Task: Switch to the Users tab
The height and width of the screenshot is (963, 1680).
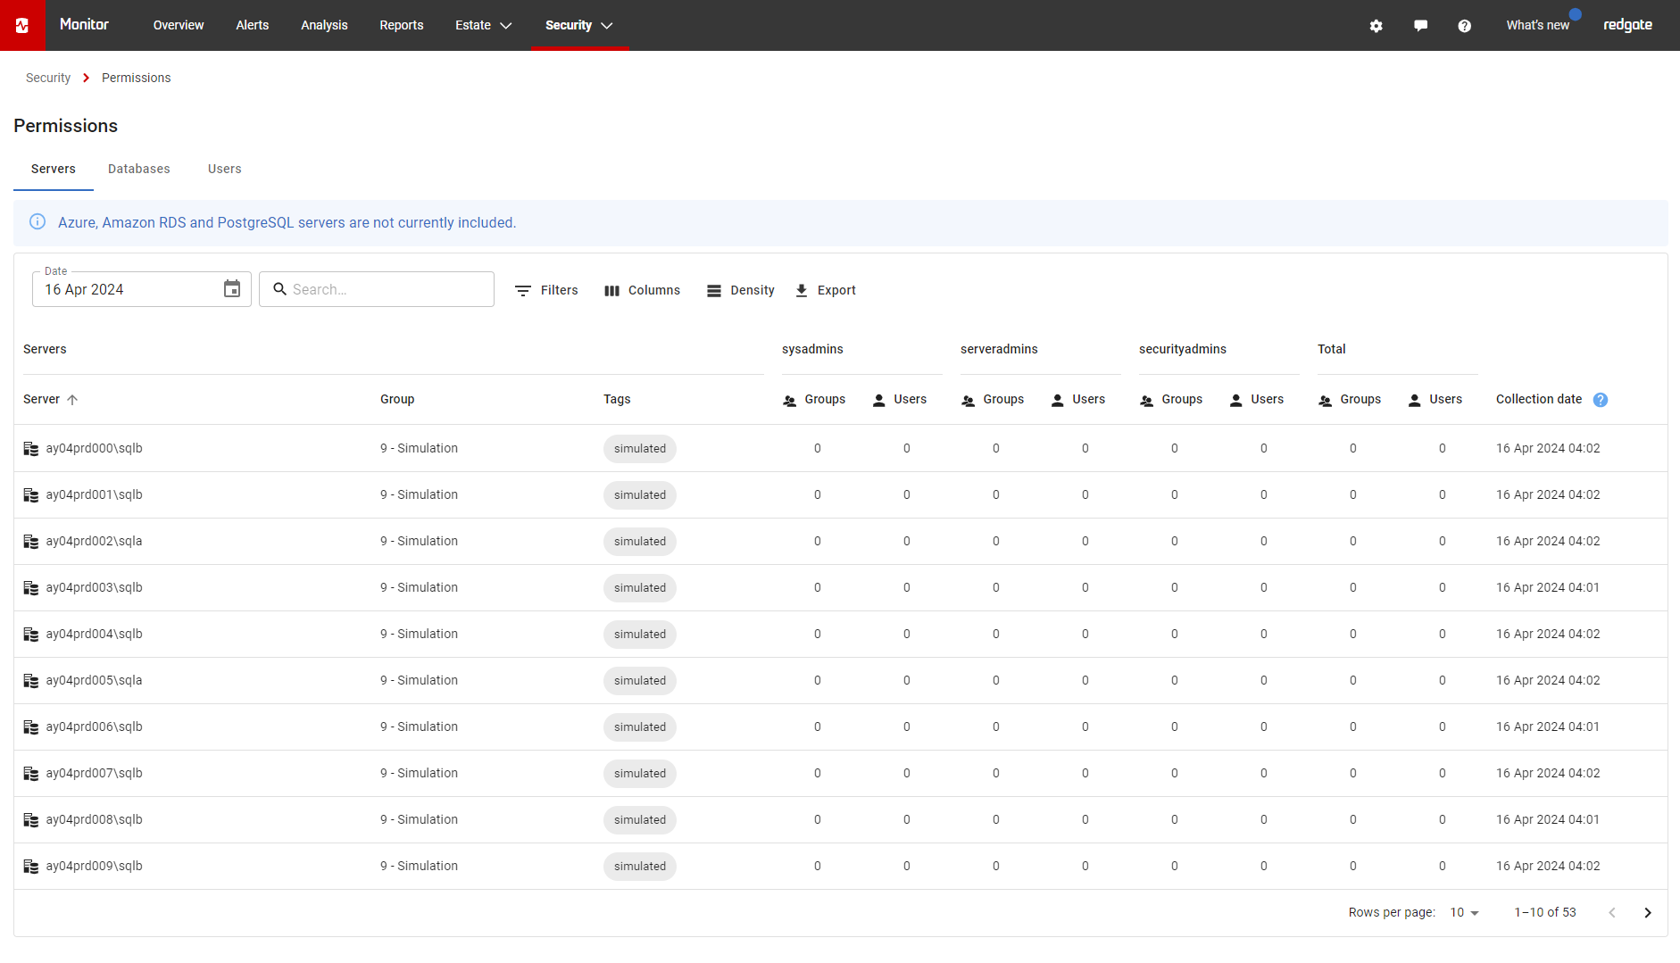Action: tap(225, 169)
